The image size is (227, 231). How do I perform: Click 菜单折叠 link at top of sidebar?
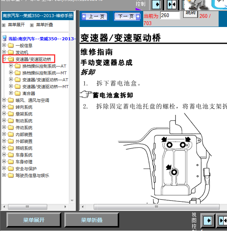coord(45,25)
